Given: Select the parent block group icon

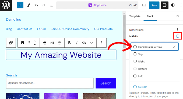Looking at the screenshot, I should click(11, 43).
